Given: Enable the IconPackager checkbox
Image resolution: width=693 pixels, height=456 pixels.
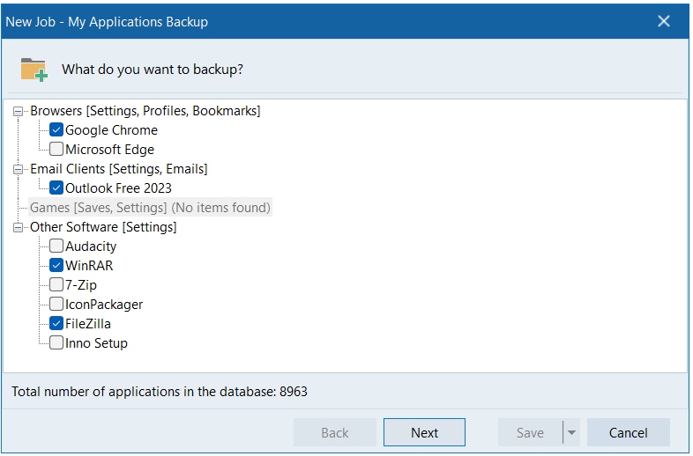Looking at the screenshot, I should pyautogui.click(x=56, y=305).
